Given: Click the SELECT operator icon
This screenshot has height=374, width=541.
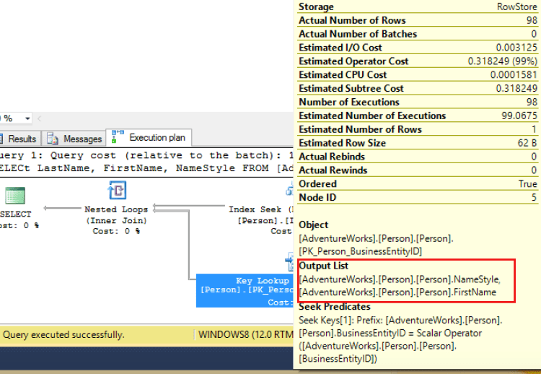Looking at the screenshot, I should pos(14,196).
